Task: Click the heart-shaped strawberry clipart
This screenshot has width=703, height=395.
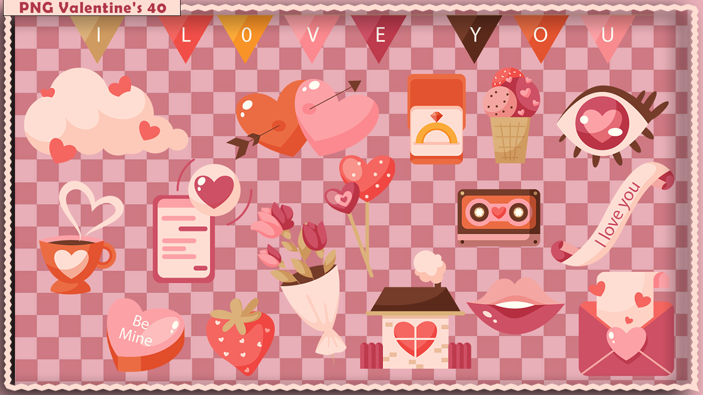Action: click(x=240, y=336)
